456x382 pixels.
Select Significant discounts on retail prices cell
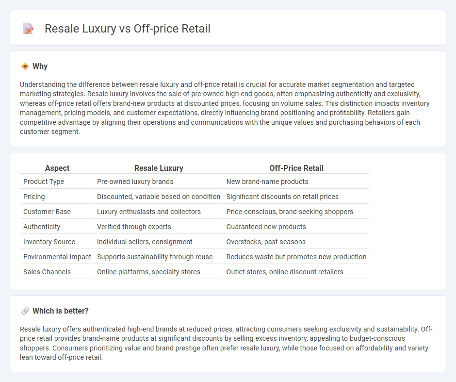point(282,197)
